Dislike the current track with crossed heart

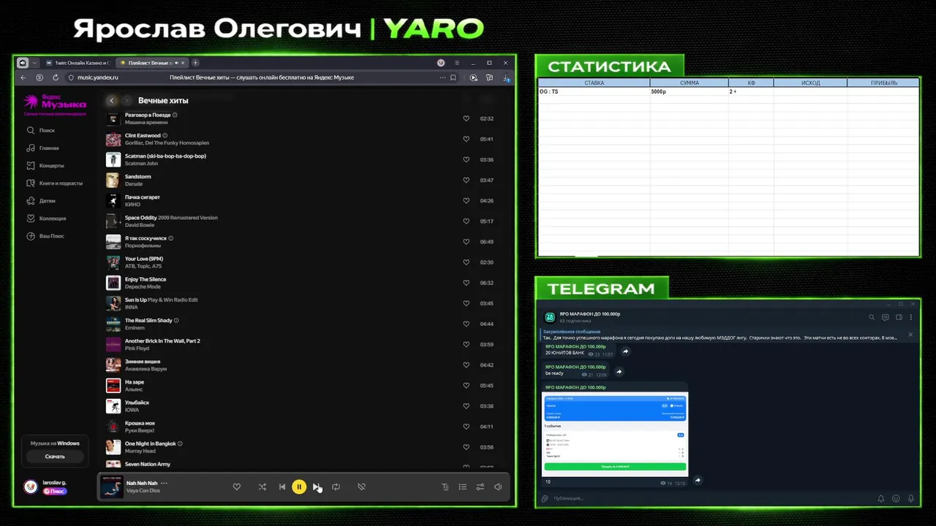coord(361,487)
